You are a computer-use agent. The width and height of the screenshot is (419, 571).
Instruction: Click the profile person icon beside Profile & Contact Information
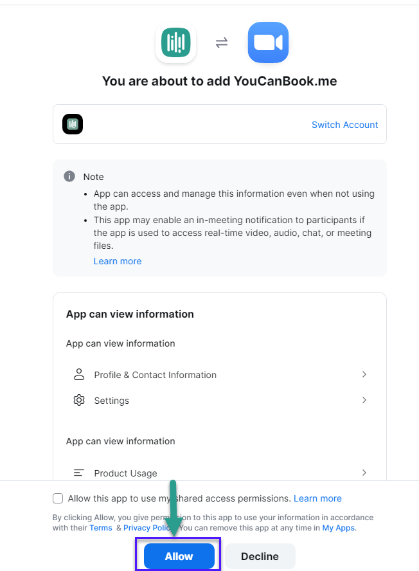click(78, 374)
